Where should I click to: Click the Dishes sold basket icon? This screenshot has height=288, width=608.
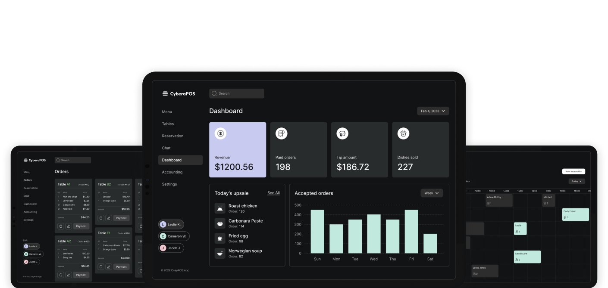[403, 133]
